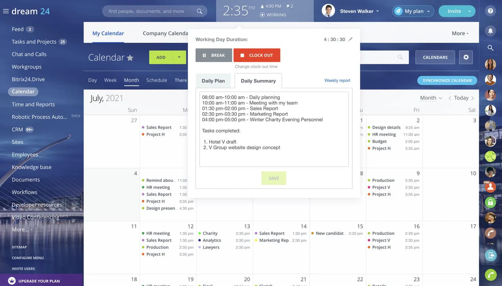This screenshot has width=502, height=286.
Task: Open the ADD button dropdown arrow
Action: pyautogui.click(x=179, y=57)
